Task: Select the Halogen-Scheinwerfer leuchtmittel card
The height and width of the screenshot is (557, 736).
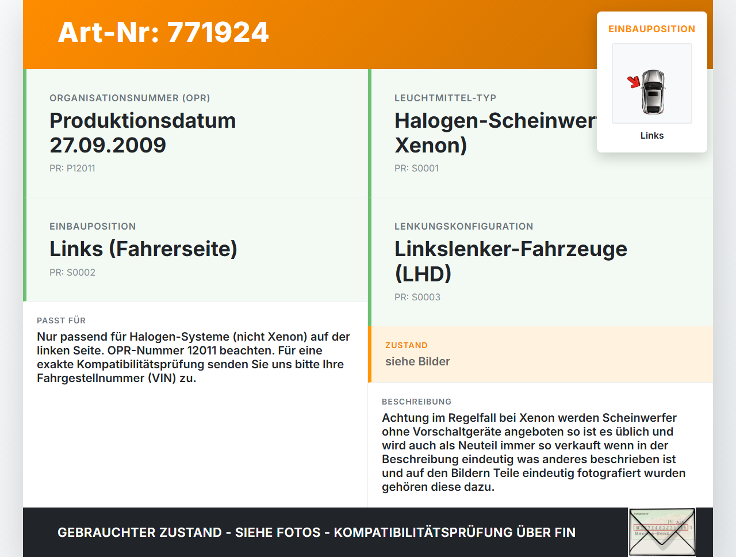Action: tap(540, 133)
